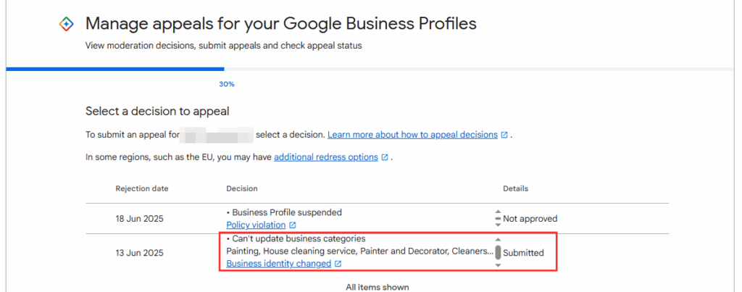Select the 'Can't update business categories' decision
742x292 pixels.
tap(299, 238)
